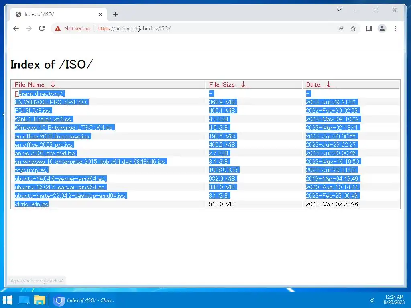411x308 pixels.
Task: Open the Chrome three-dot menu
Action: 395,28
